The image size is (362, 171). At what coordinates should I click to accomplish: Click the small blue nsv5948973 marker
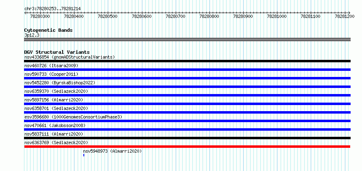click(x=84, y=155)
